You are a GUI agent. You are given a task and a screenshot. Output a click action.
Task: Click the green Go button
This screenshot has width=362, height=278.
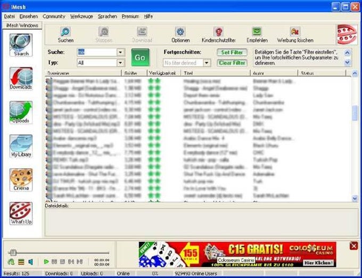140,58
